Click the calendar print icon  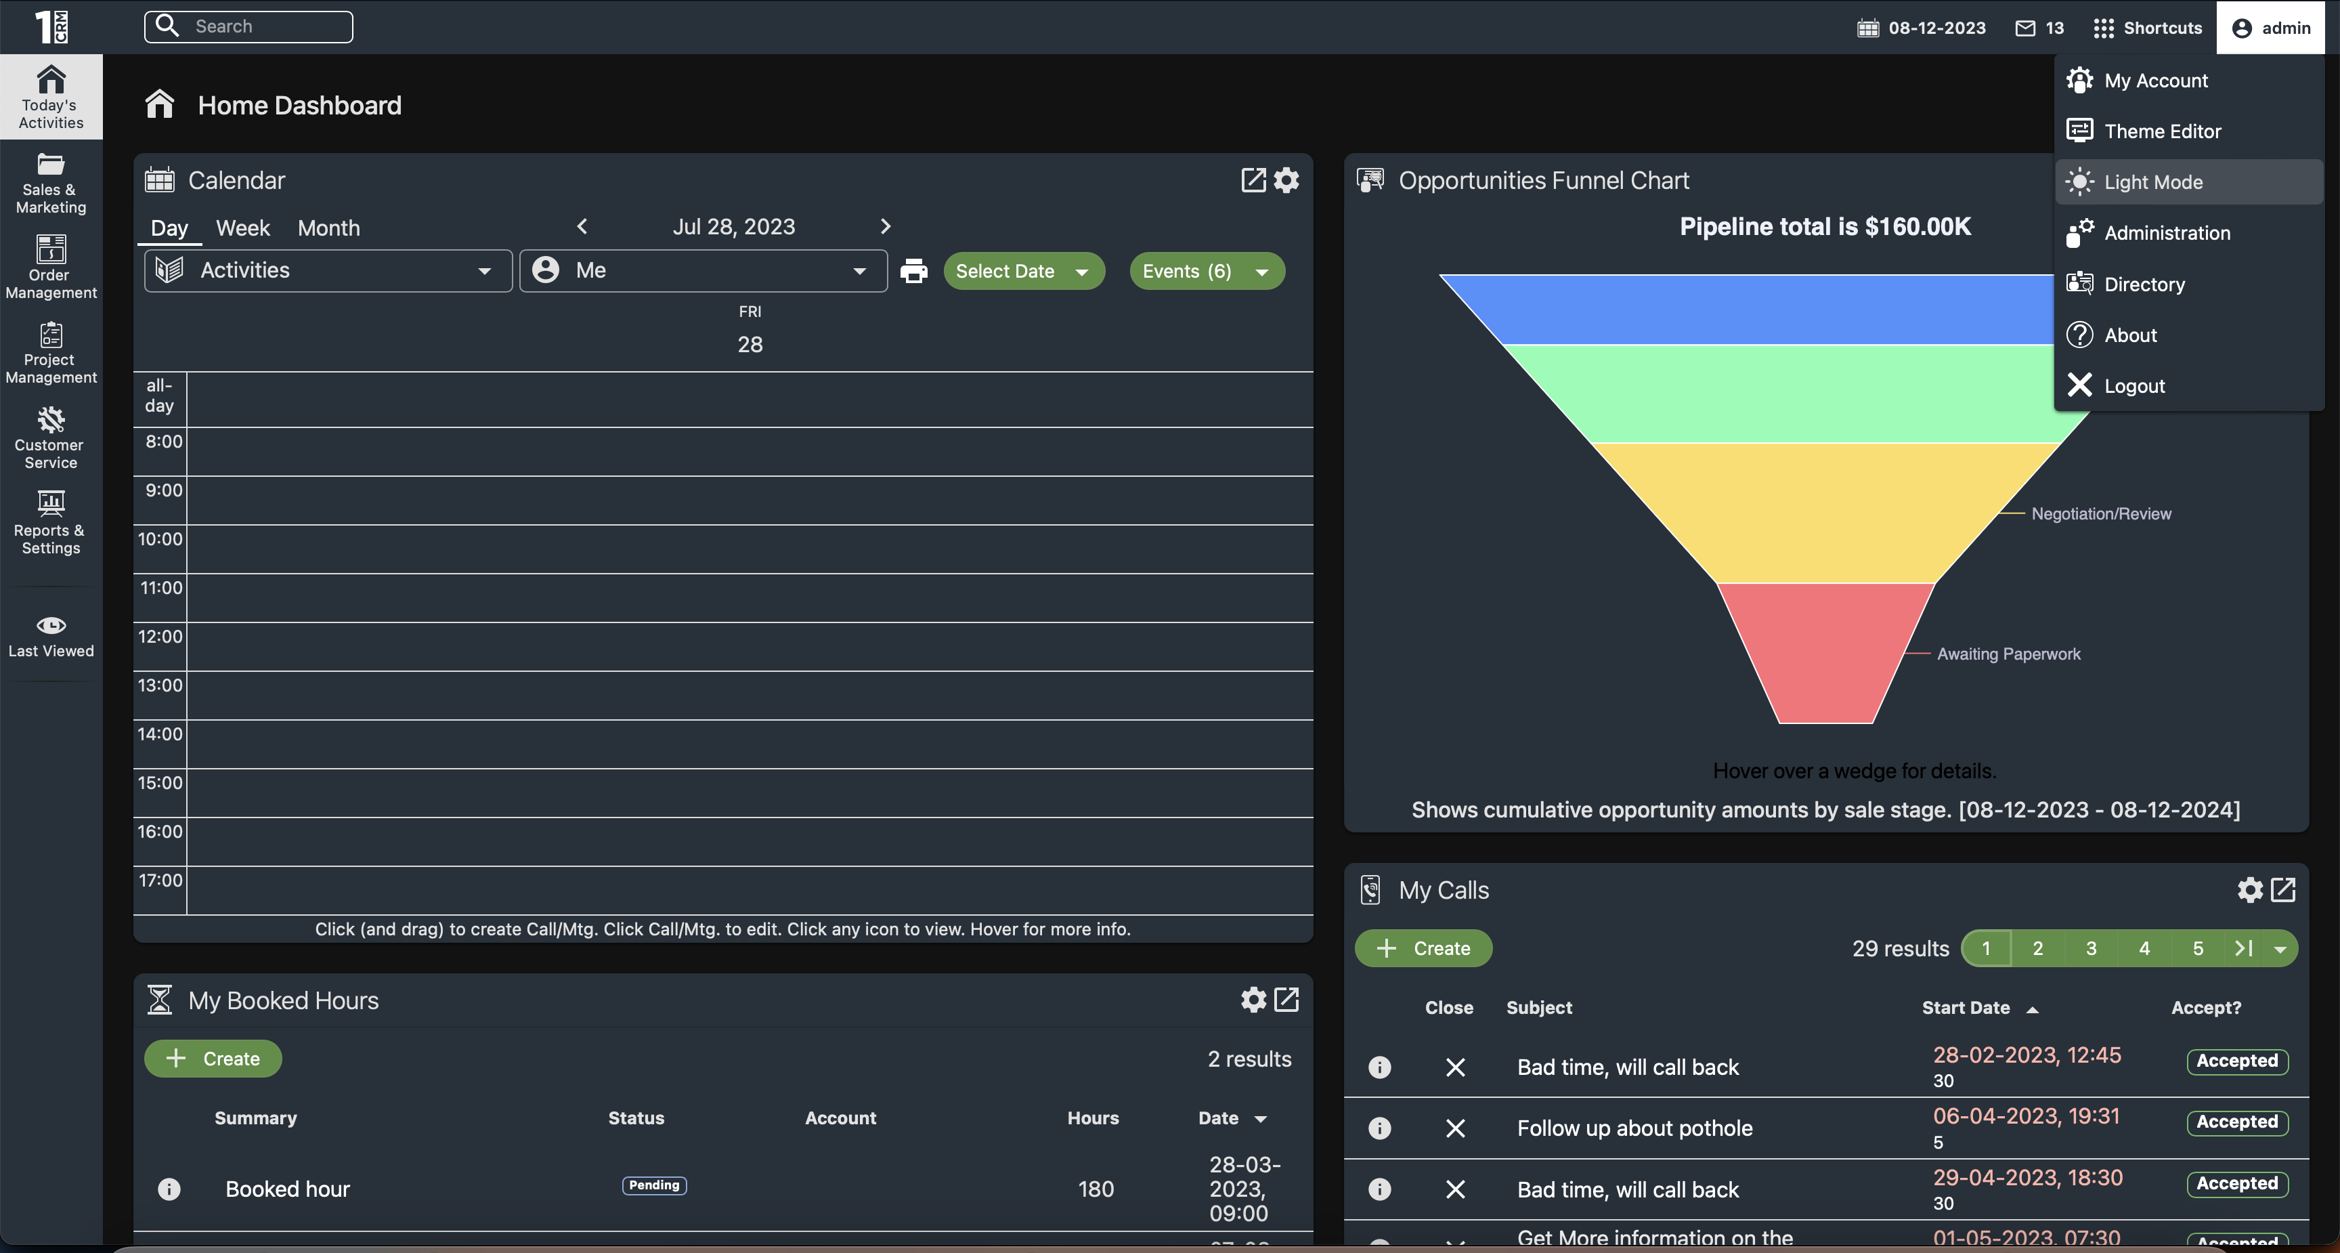(x=913, y=271)
